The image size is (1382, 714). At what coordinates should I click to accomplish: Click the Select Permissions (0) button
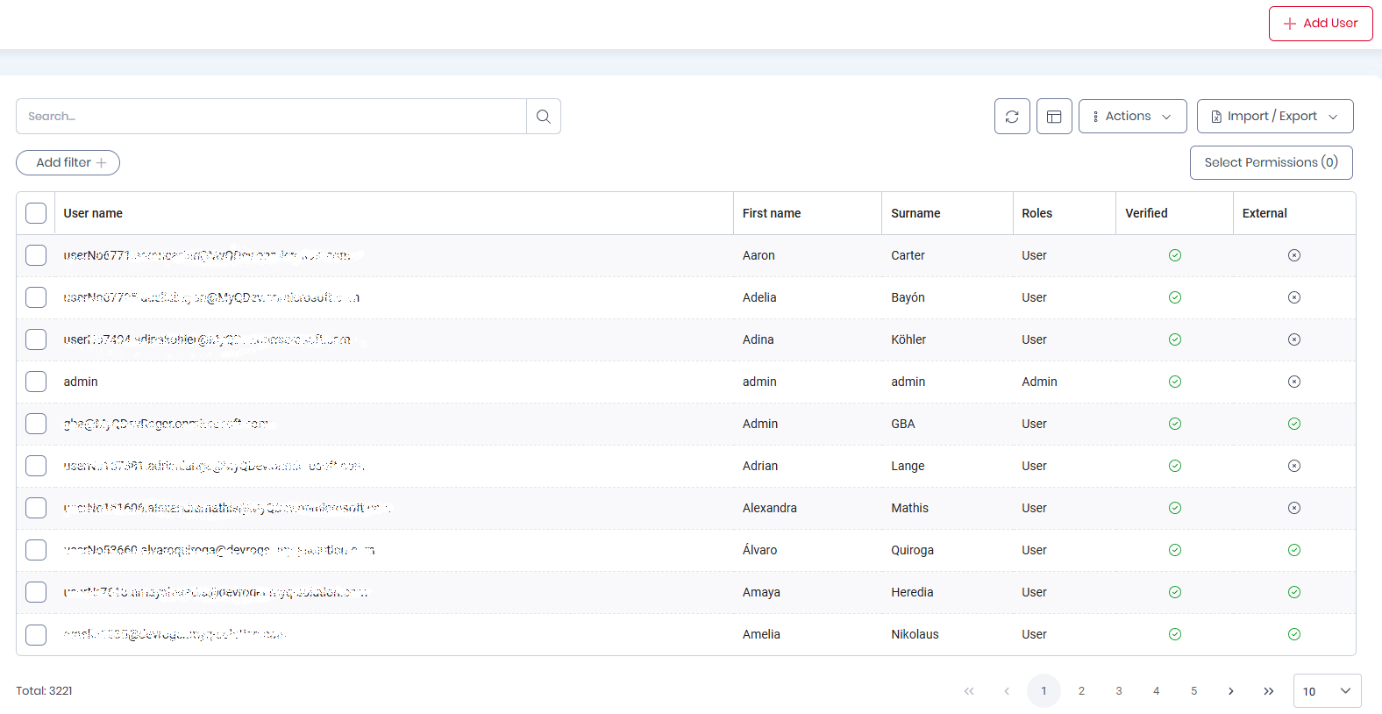pos(1272,162)
